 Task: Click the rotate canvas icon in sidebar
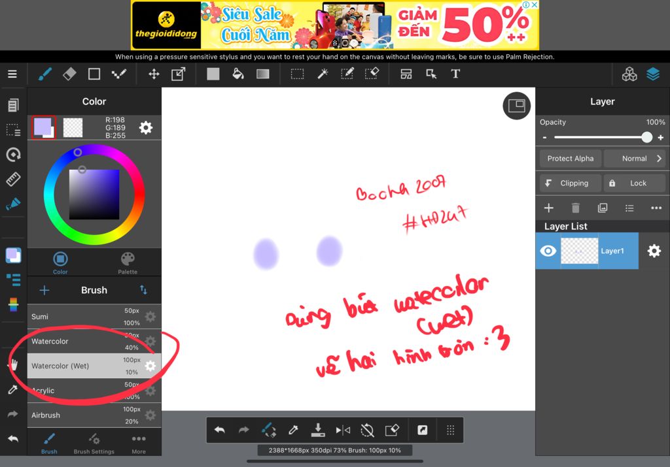13,154
